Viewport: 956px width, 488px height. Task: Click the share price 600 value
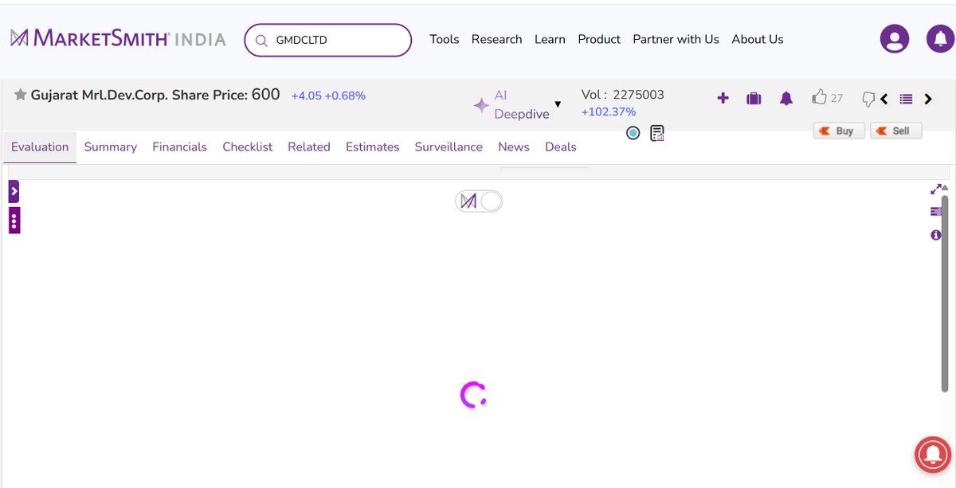pos(265,94)
